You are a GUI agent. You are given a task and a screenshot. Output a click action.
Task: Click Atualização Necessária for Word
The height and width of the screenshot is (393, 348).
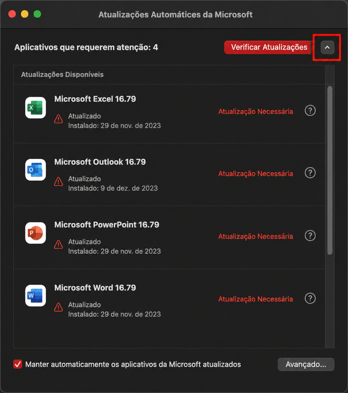pyautogui.click(x=255, y=299)
